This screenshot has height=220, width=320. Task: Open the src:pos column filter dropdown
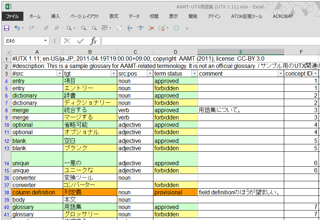149,74
